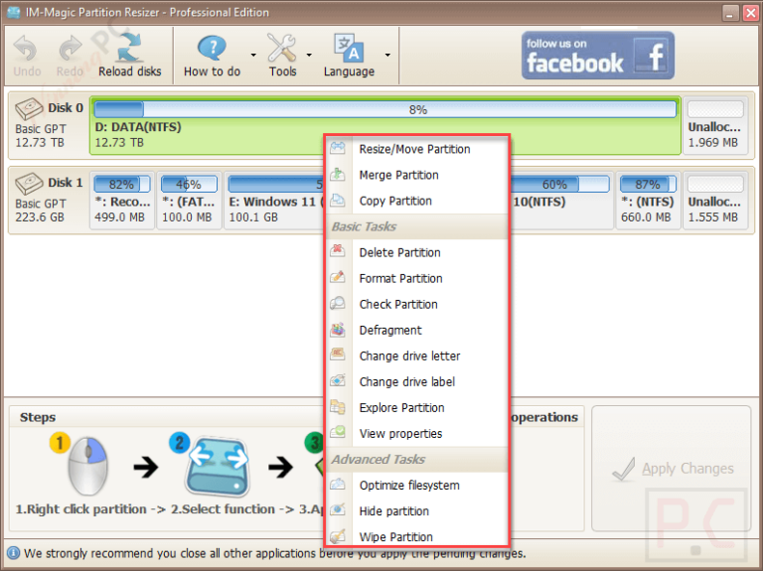The height and width of the screenshot is (571, 763).
Task: Choose Resize/Move Partition from context menu
Action: [x=417, y=149]
